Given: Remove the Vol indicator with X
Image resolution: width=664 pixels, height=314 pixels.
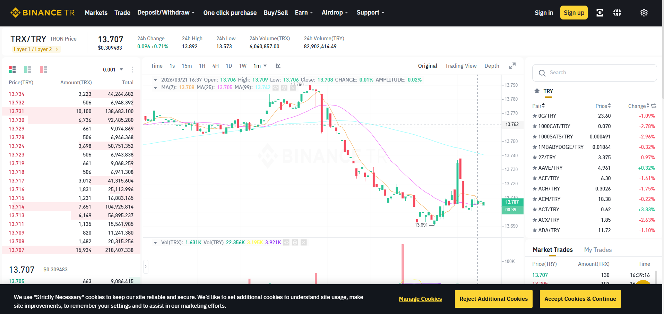Looking at the screenshot, I should 304,243.
